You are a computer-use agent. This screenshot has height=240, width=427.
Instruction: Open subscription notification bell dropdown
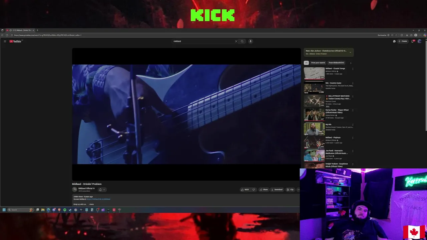point(102,190)
